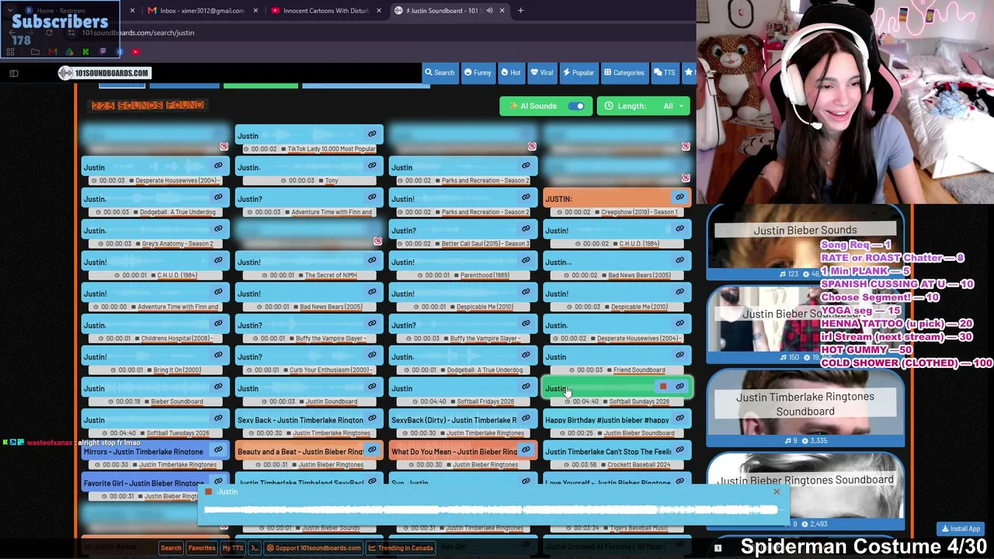Toggle the sidebar panel icon beside the logo
The height and width of the screenshot is (559, 994).
(x=13, y=73)
